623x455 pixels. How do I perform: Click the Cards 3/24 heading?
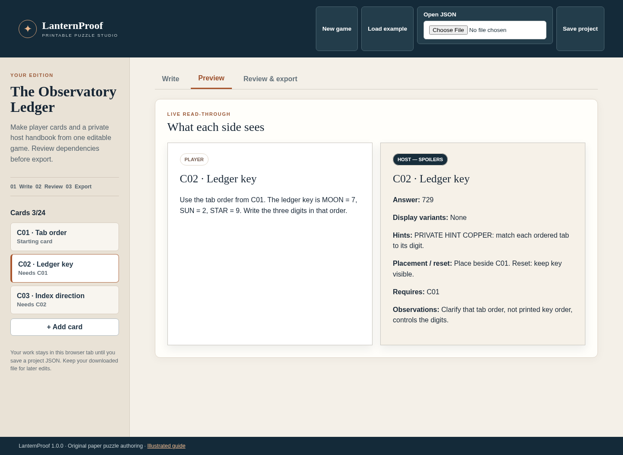click(28, 213)
